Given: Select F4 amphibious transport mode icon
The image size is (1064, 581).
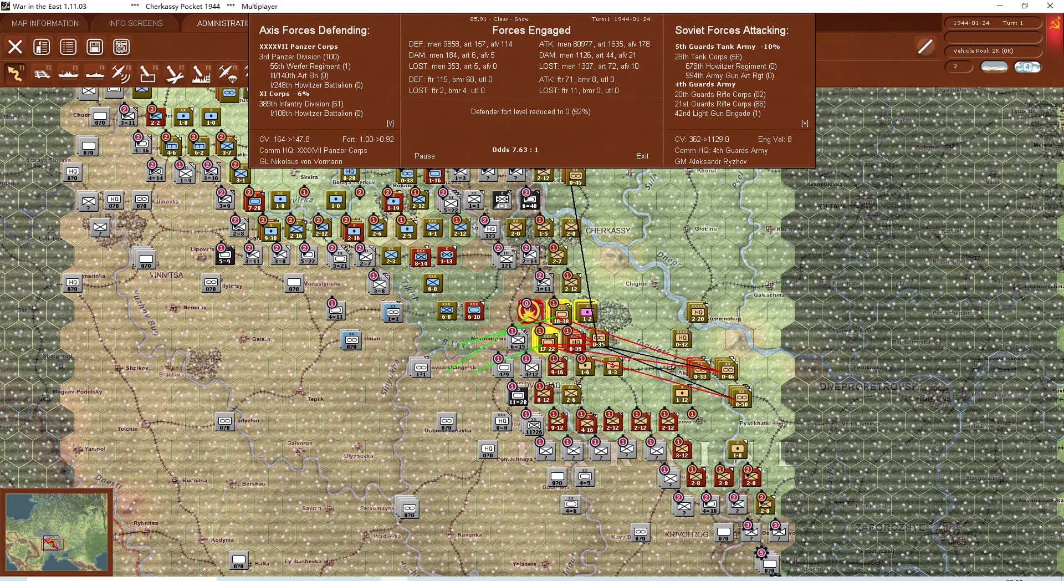Looking at the screenshot, I should pyautogui.click(x=95, y=73).
